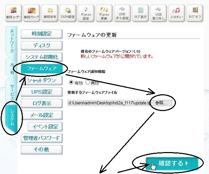Open the シャットダウン menu item

pyautogui.click(x=42, y=80)
